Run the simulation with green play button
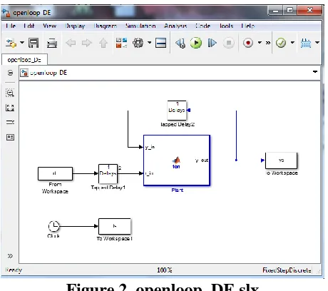The image size is (328, 291). coord(196,43)
